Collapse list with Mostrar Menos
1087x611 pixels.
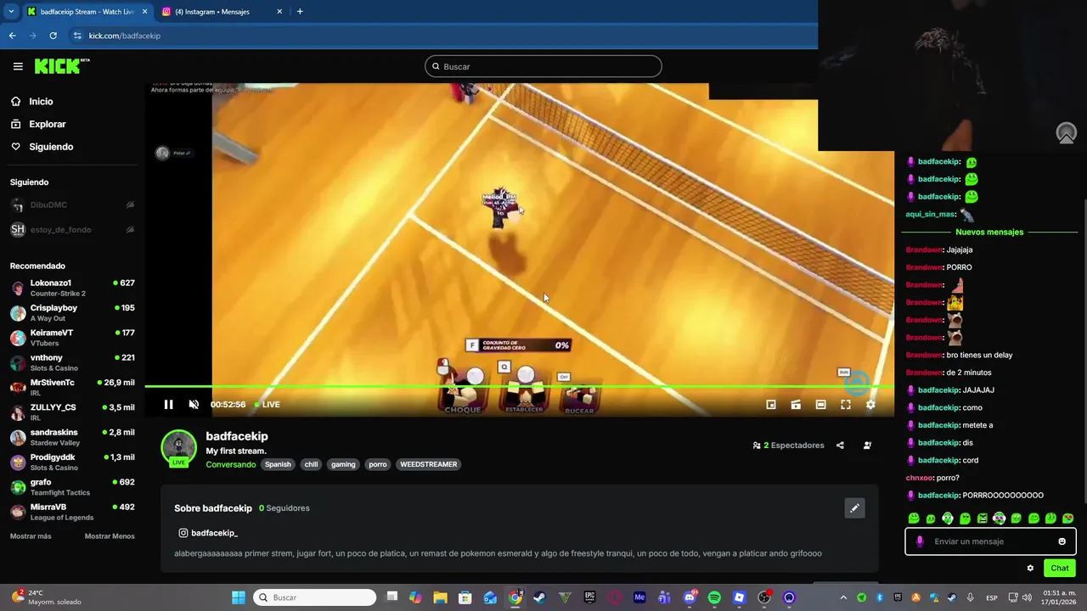click(110, 536)
